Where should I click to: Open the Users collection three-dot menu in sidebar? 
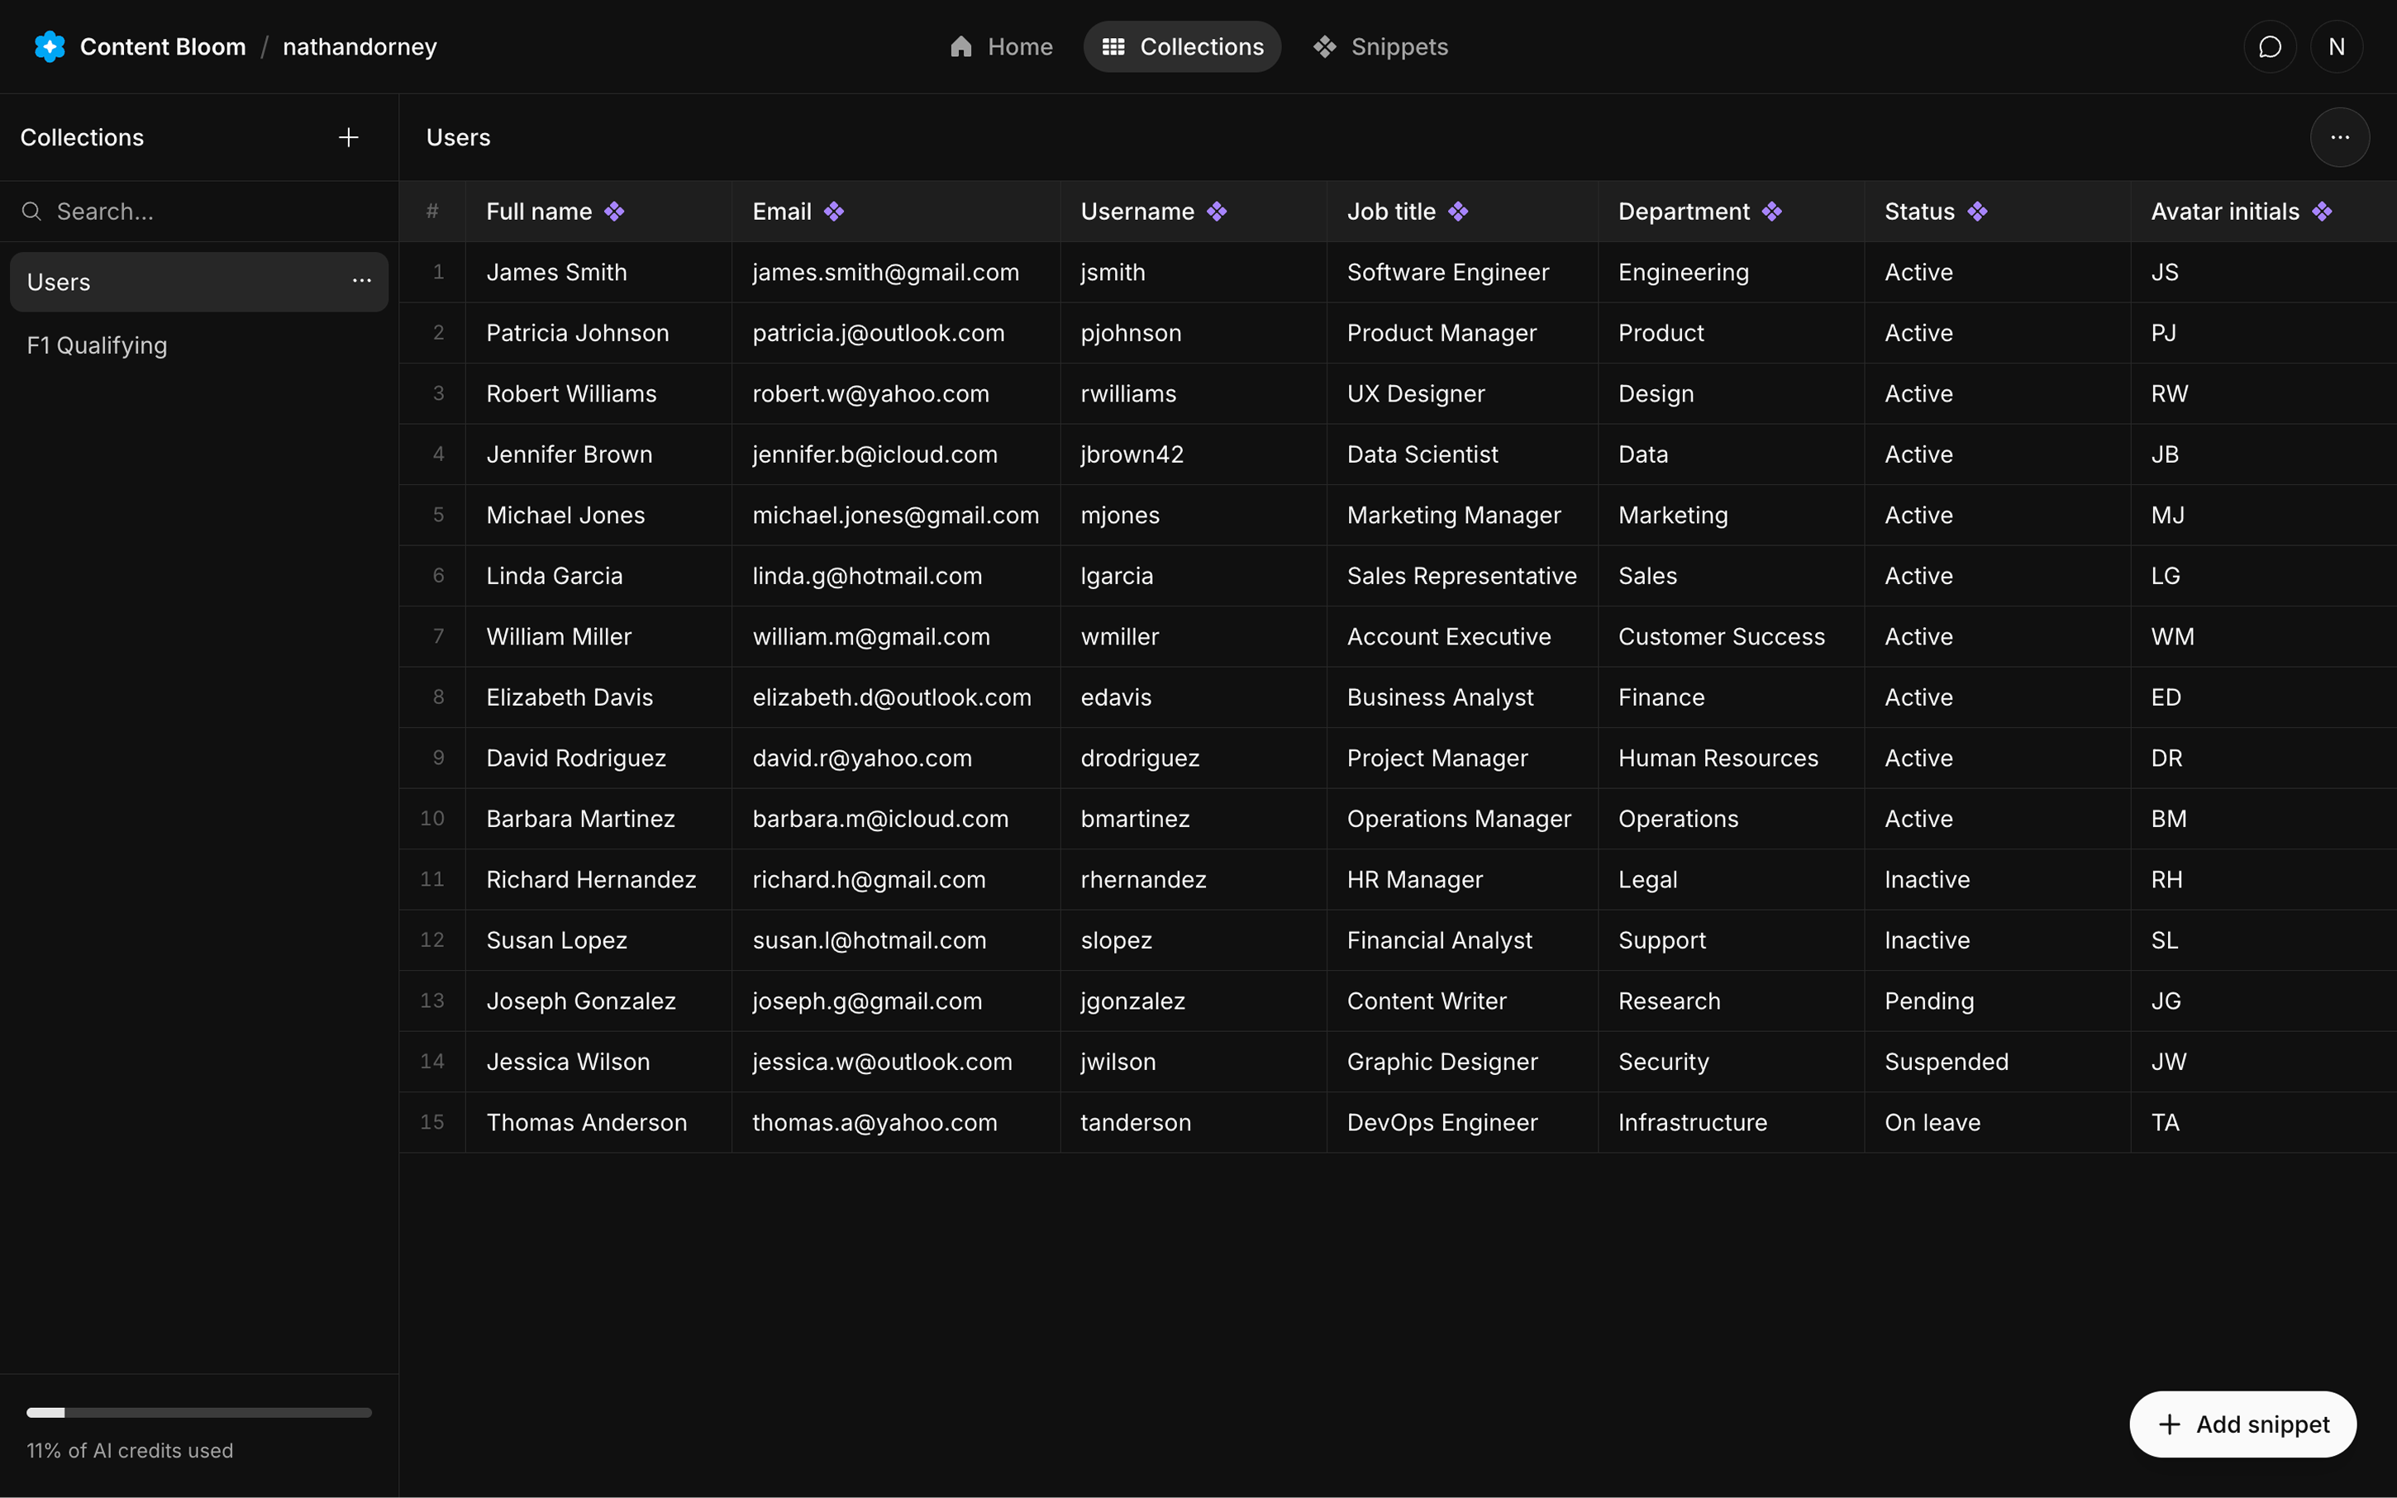[x=362, y=282]
